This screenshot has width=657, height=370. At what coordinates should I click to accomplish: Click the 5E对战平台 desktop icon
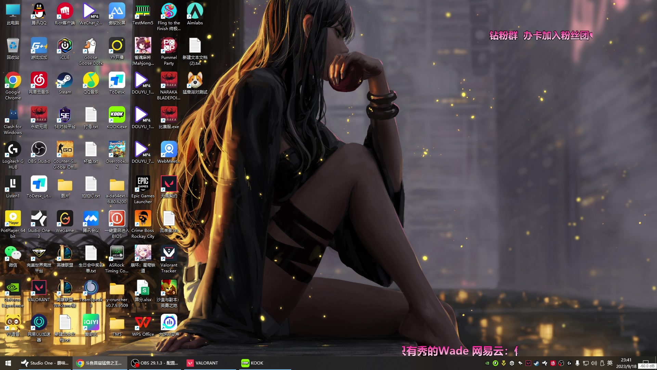pos(65,118)
